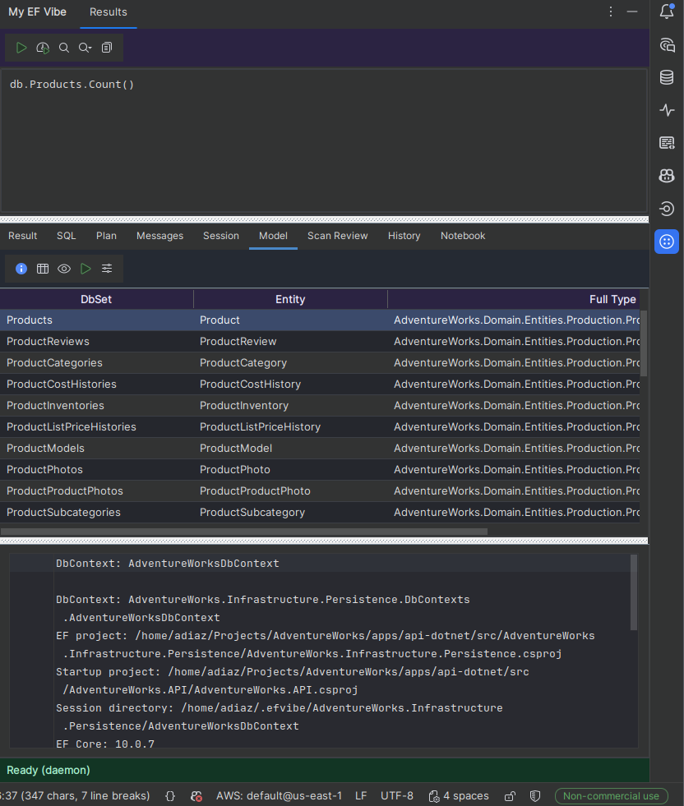Select the ProductReviews row

click(x=320, y=341)
